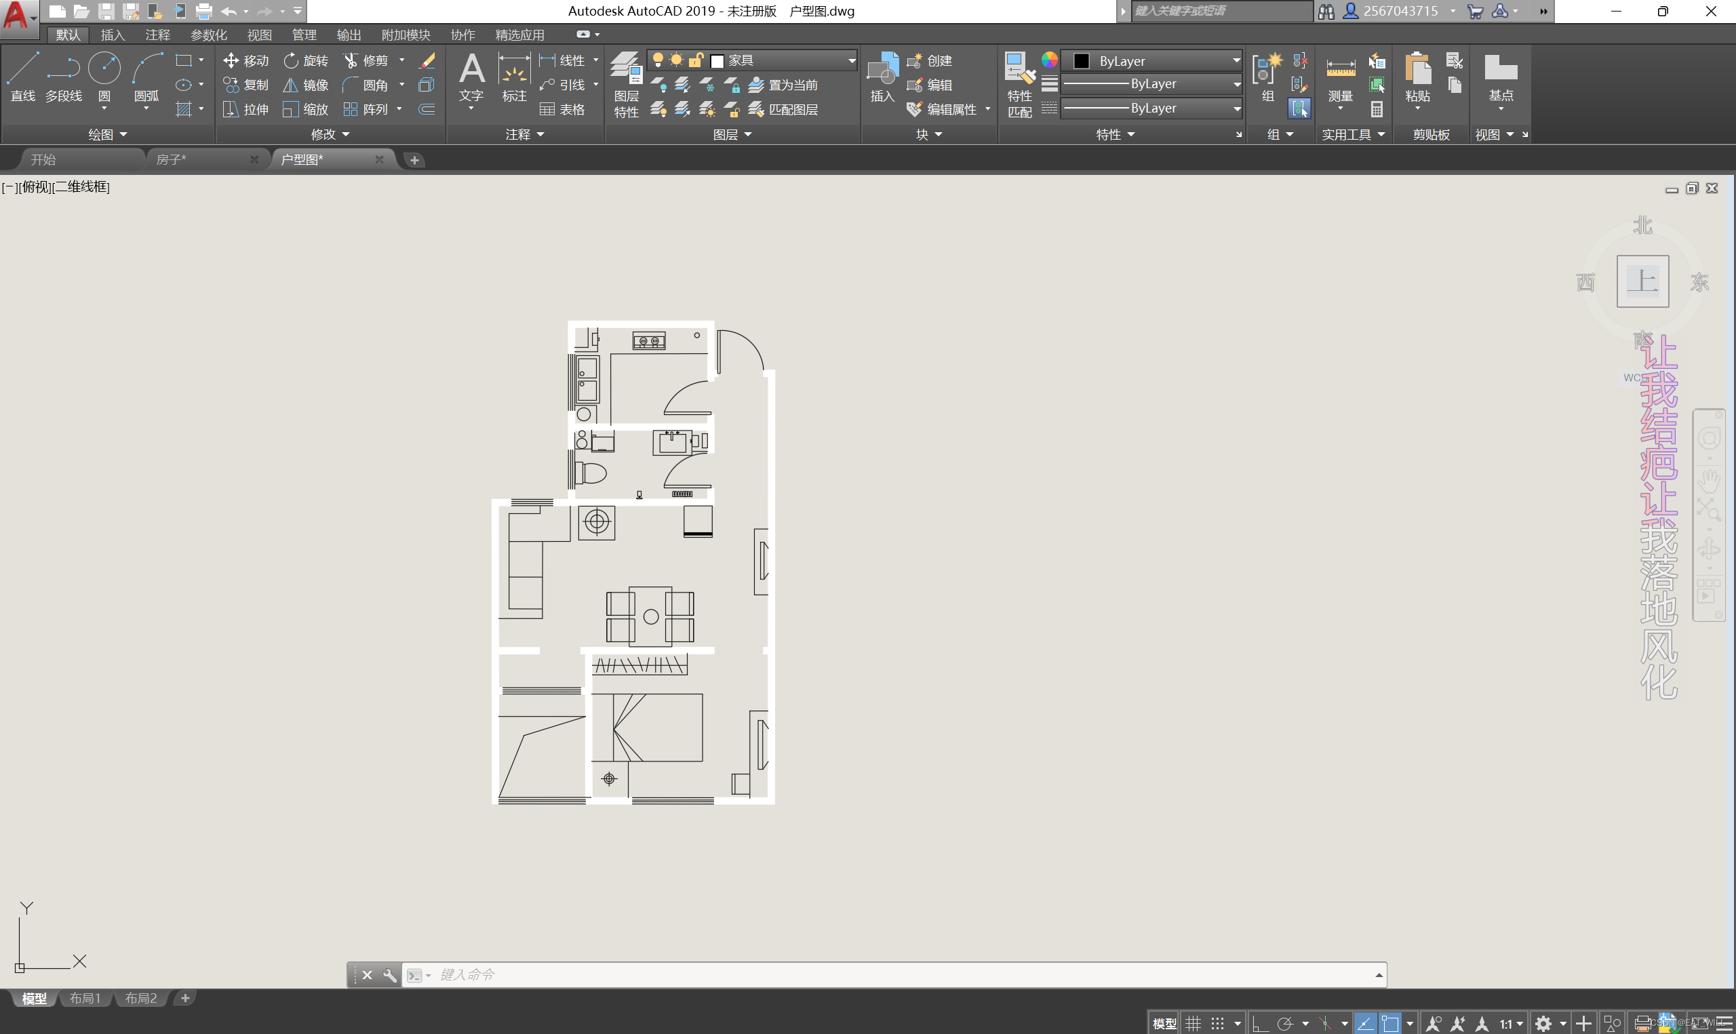Open the ByLayer color dropdown

pos(1236,60)
